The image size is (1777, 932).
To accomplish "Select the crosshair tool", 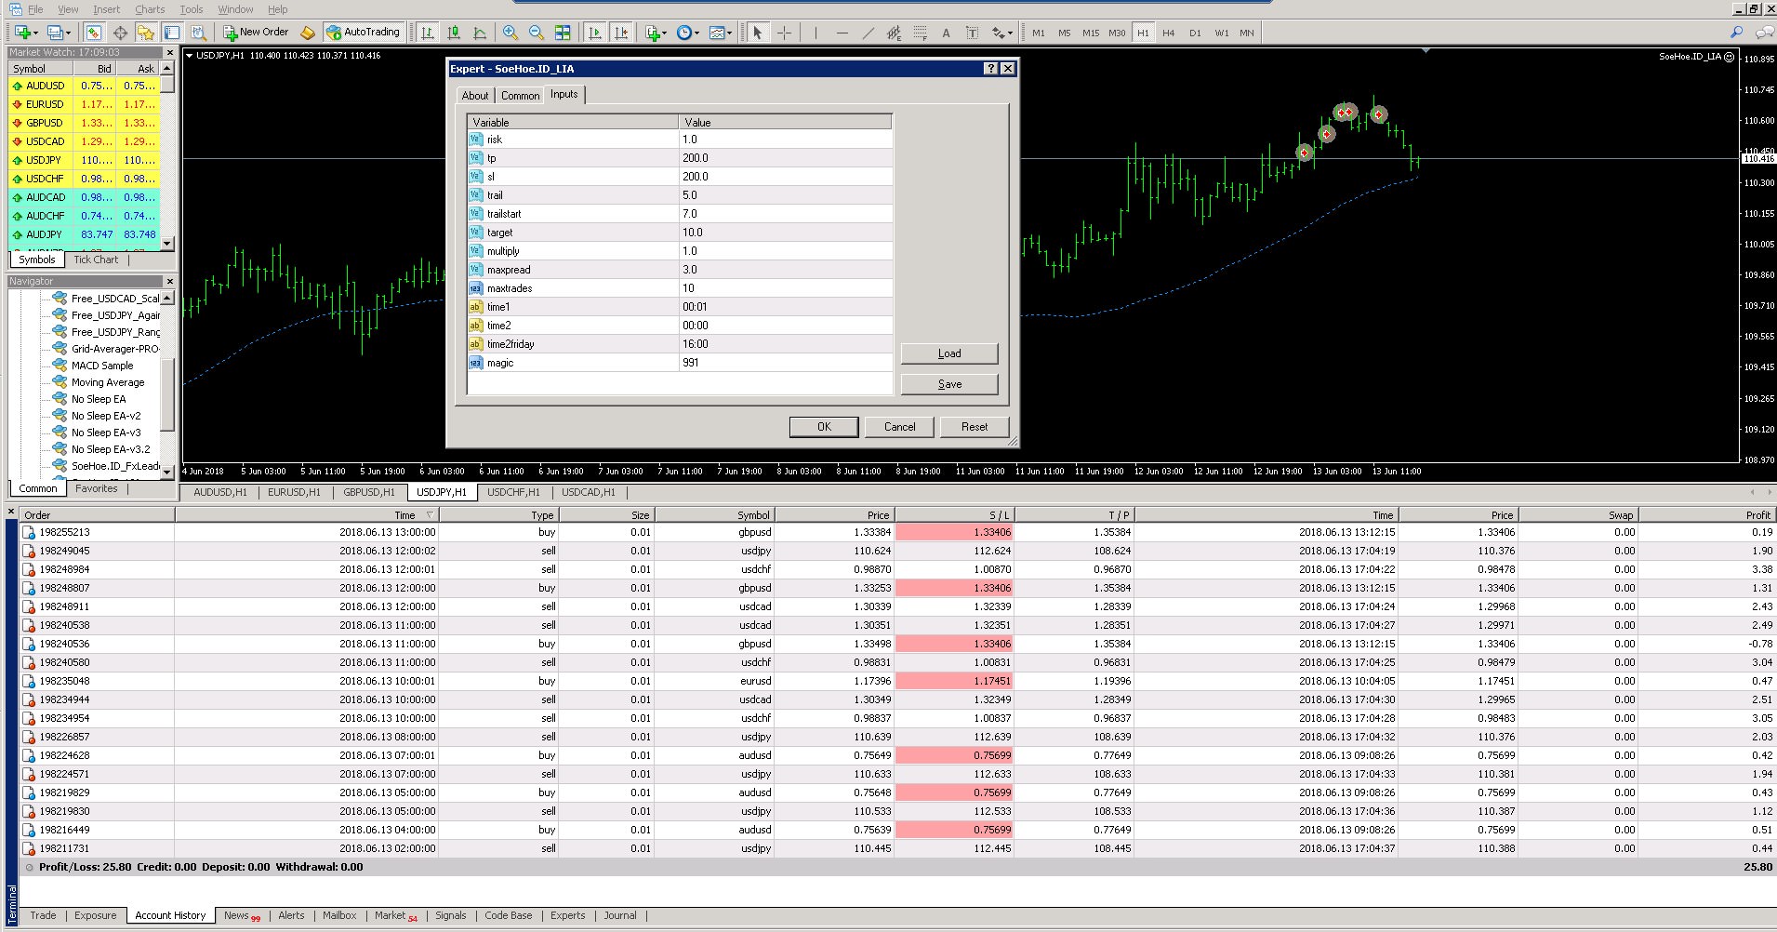I will click(784, 33).
